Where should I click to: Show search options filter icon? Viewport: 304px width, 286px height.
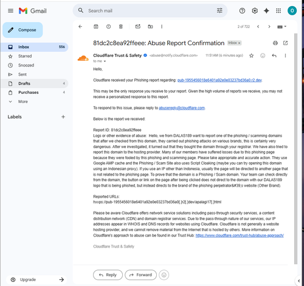click(x=219, y=10)
